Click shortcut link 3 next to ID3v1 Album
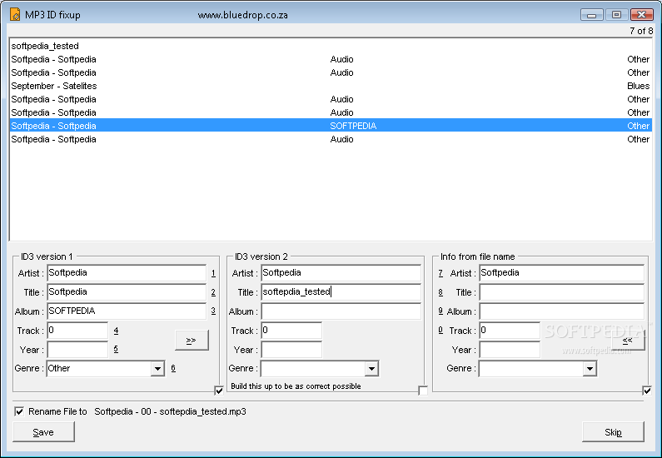Screen dimensions: 662x458 (213, 311)
